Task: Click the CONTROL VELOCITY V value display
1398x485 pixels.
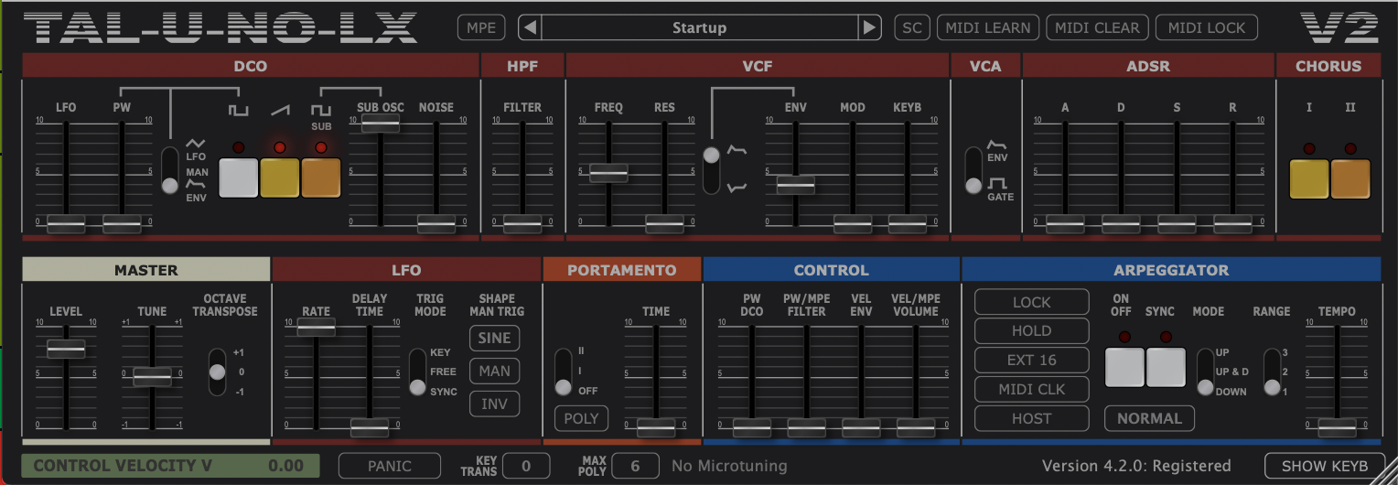Action: click(171, 466)
